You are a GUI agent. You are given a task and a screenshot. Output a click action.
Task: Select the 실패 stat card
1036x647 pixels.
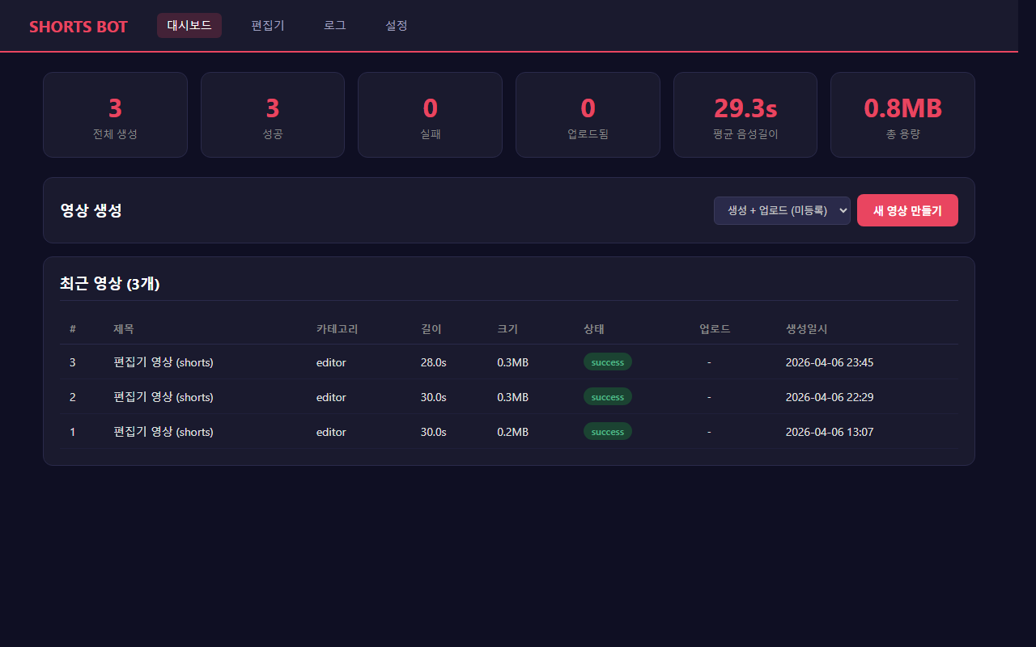click(430, 115)
